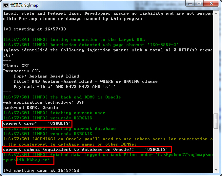Click 'testing connection to the target URL' line

(74, 40)
